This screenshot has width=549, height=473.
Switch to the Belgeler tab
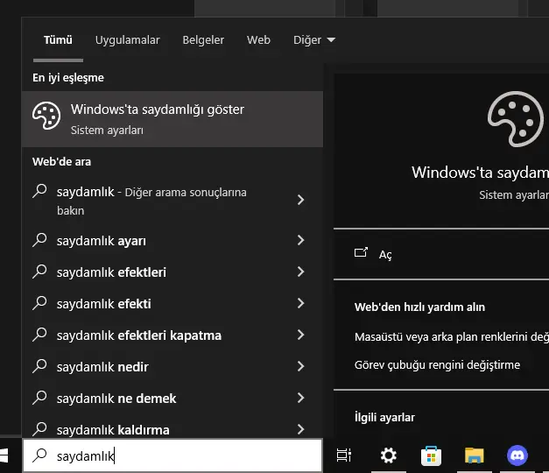203,40
